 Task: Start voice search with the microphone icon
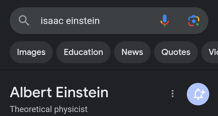point(165,21)
